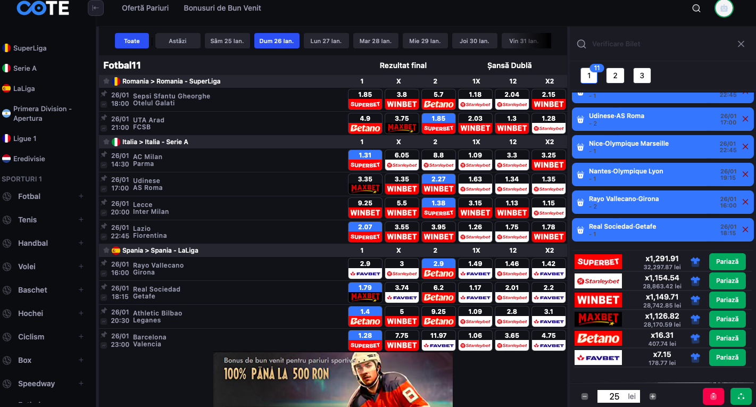
Task: Click basket icon on Nantes-Olympique Lyon slip
Action: pos(580,175)
